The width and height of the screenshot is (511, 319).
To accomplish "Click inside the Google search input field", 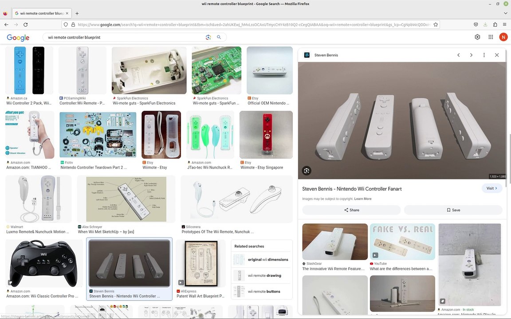I will point(124,37).
